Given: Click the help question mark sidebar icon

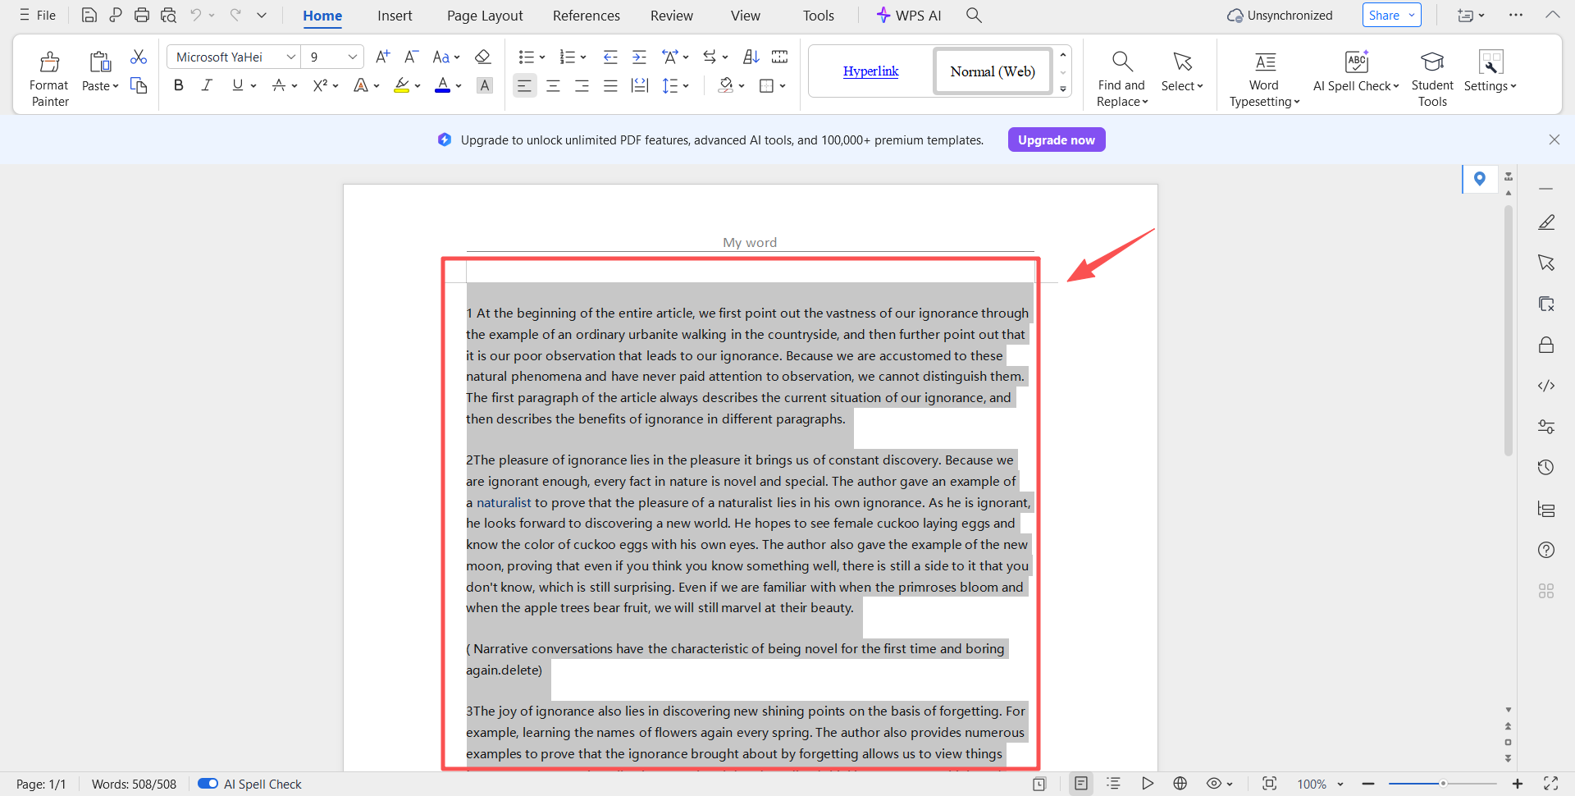Looking at the screenshot, I should [1545, 550].
